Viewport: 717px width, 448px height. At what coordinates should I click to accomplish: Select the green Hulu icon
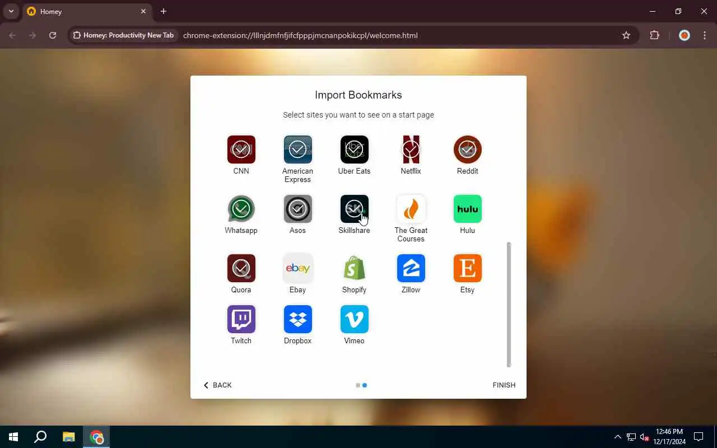[x=467, y=209]
